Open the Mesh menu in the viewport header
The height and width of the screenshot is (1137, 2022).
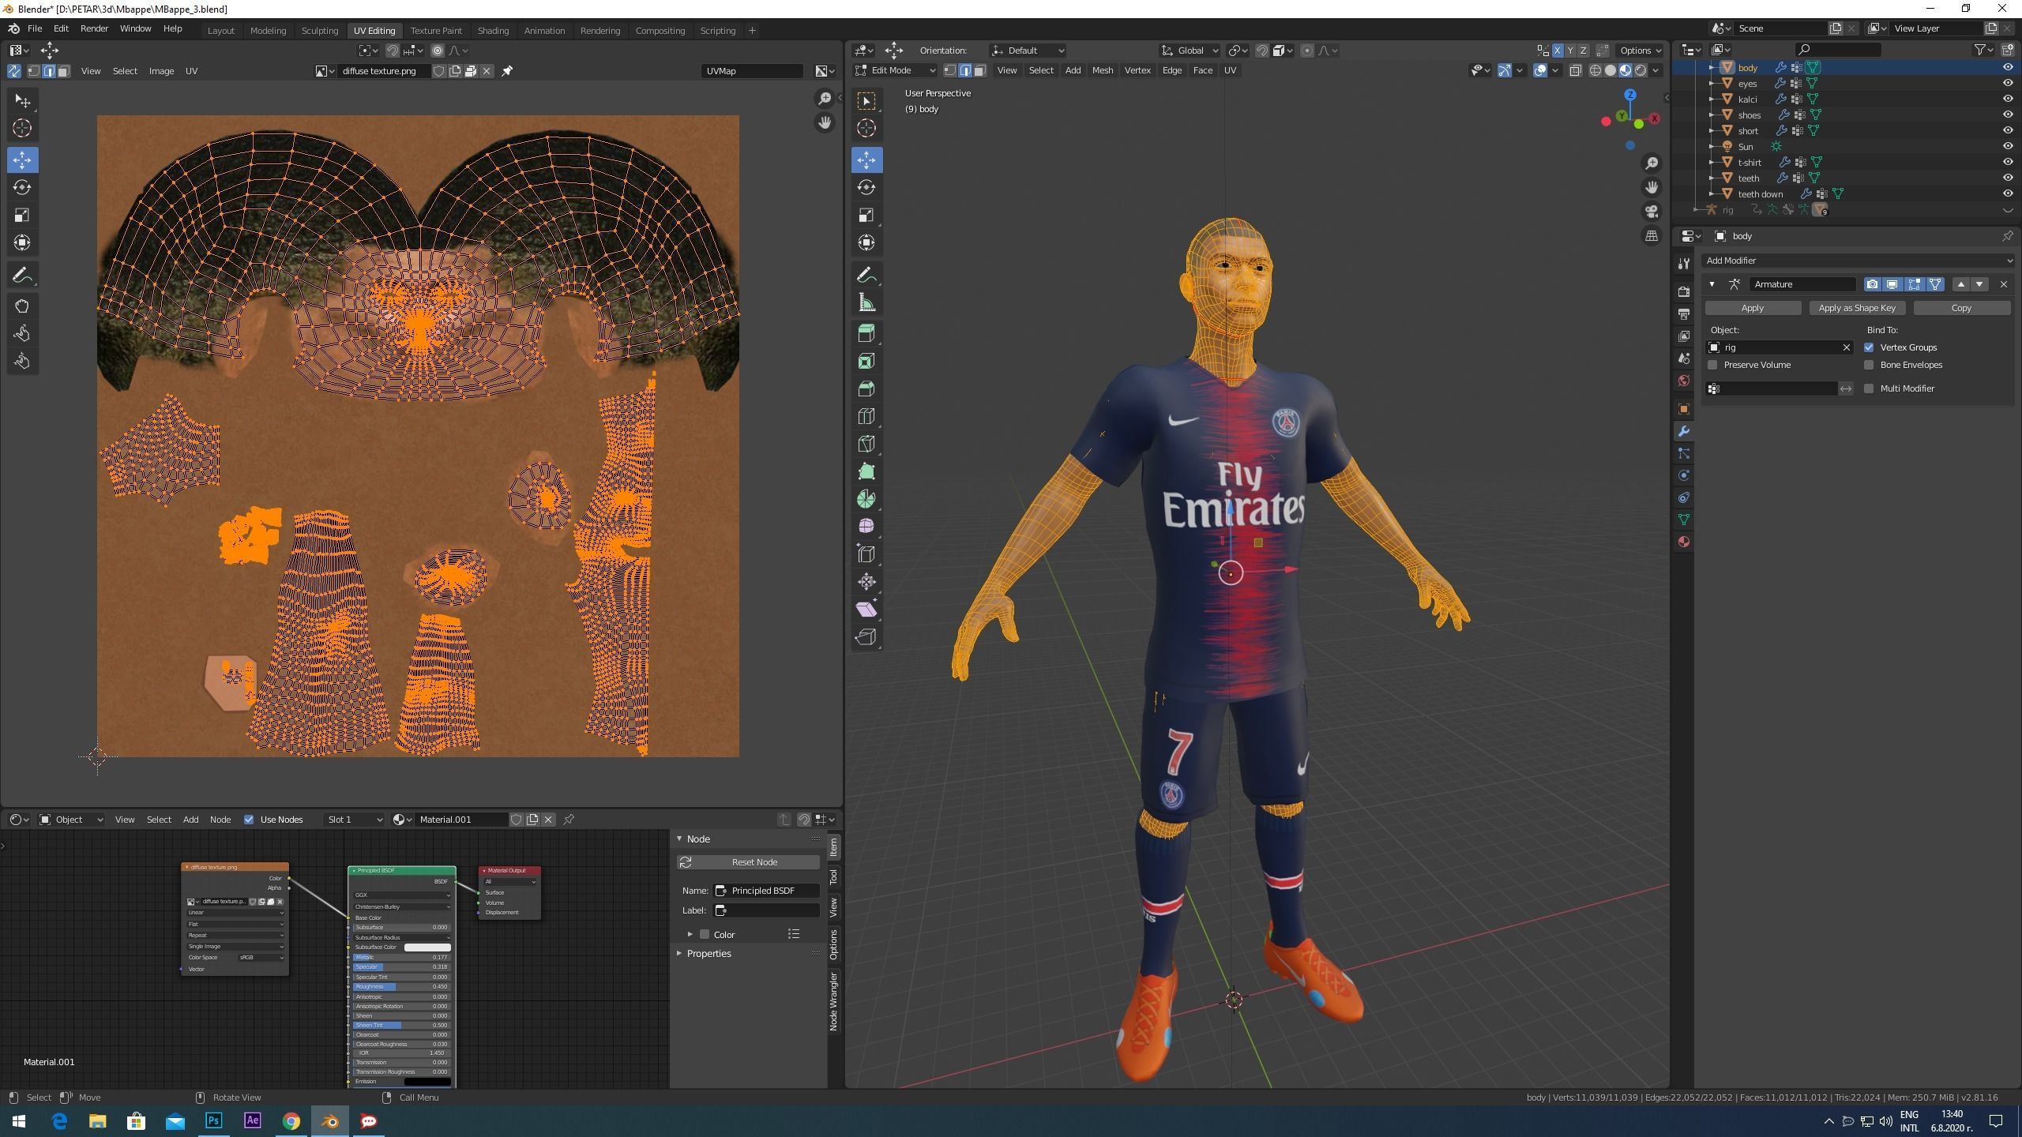tap(1102, 69)
